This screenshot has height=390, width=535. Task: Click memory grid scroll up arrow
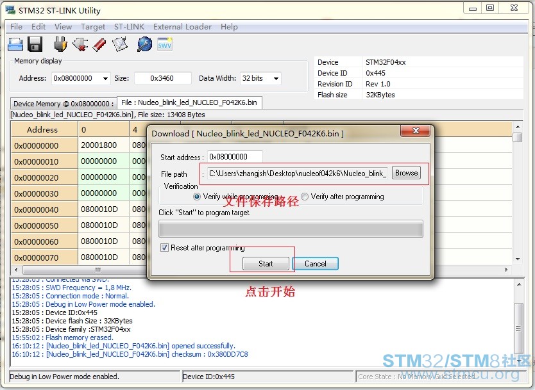518,127
